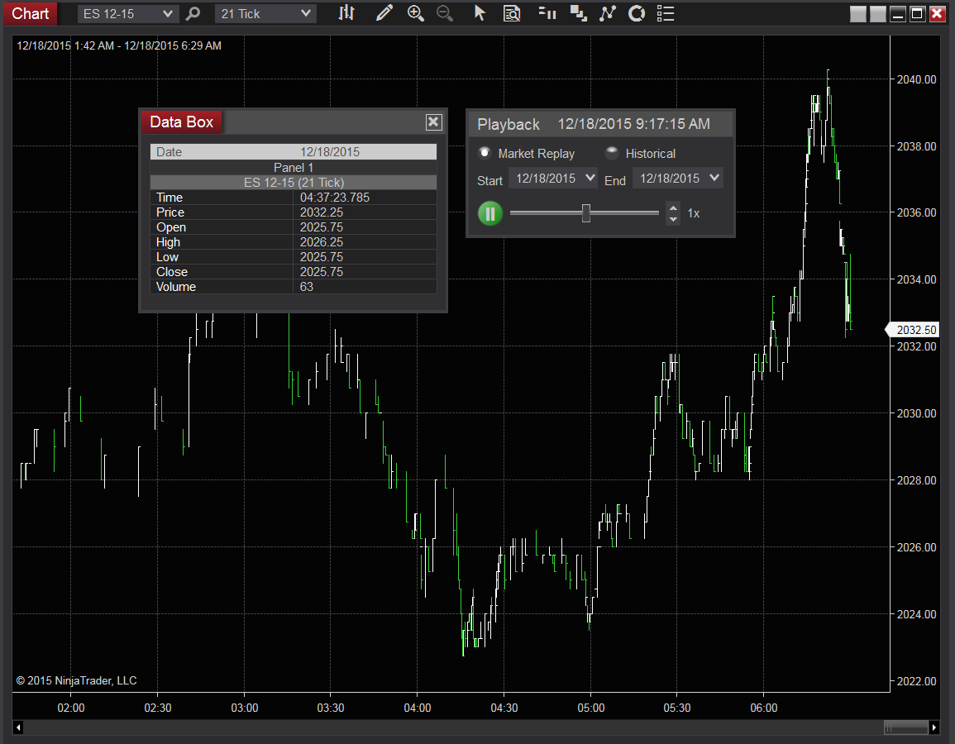Click the zoom out magnifier
955x744 pixels.
coord(445,12)
